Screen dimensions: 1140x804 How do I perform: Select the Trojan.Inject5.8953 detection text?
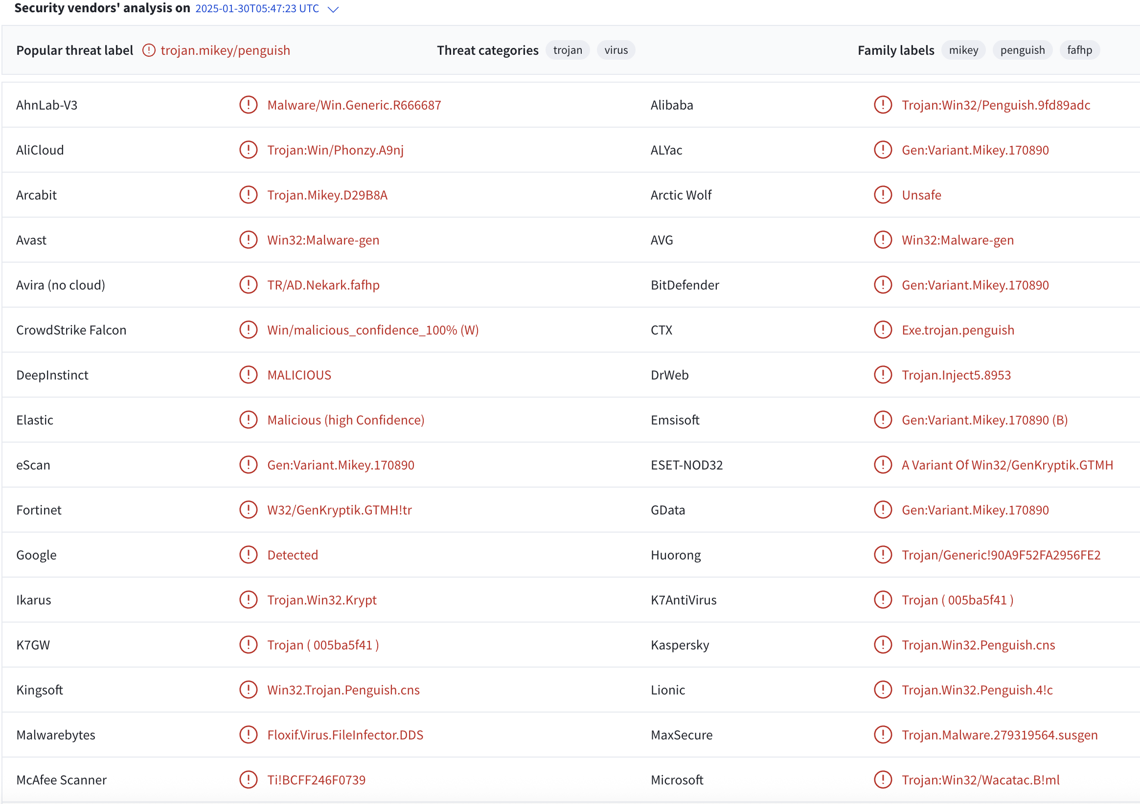(x=957, y=375)
